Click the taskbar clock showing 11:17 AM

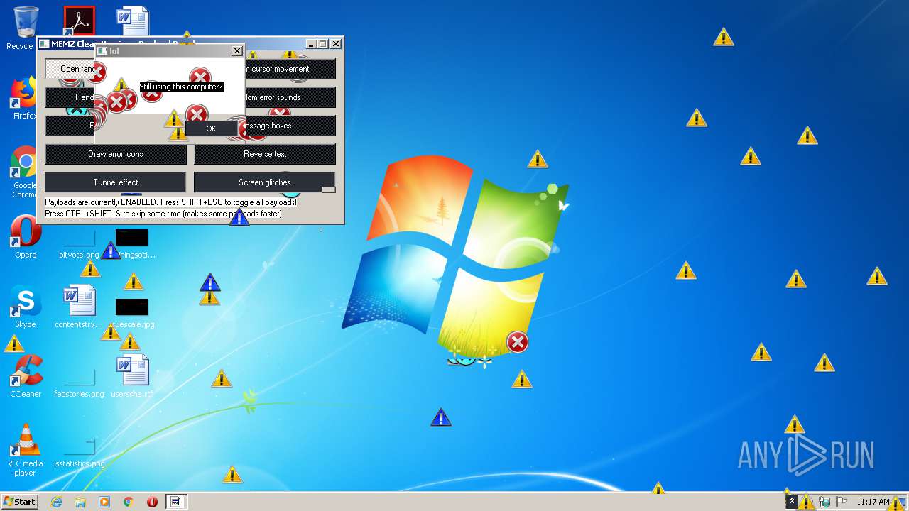click(x=873, y=502)
